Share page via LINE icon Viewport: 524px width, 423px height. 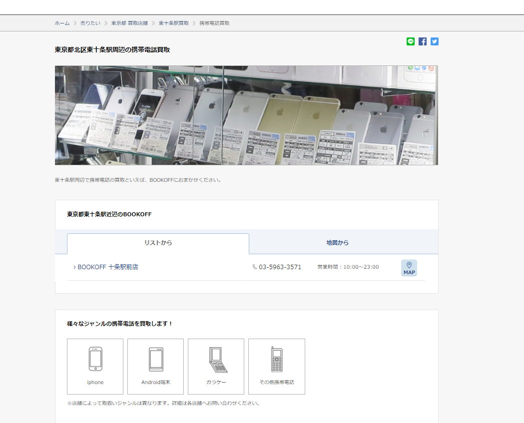(x=411, y=41)
